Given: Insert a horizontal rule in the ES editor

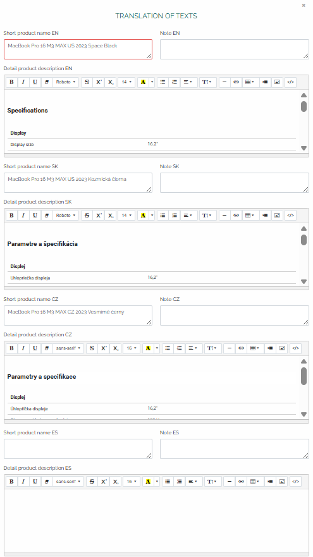Looking at the screenshot, I should coord(230,481).
